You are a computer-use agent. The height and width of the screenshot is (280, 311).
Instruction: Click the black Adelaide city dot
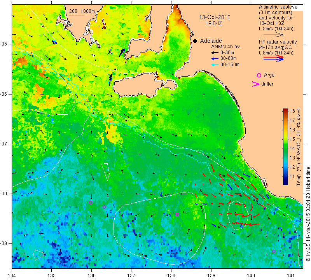point(195,41)
